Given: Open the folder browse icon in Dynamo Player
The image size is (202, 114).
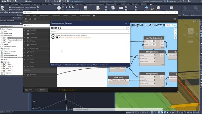Looking at the screenshot, I should (52, 28).
